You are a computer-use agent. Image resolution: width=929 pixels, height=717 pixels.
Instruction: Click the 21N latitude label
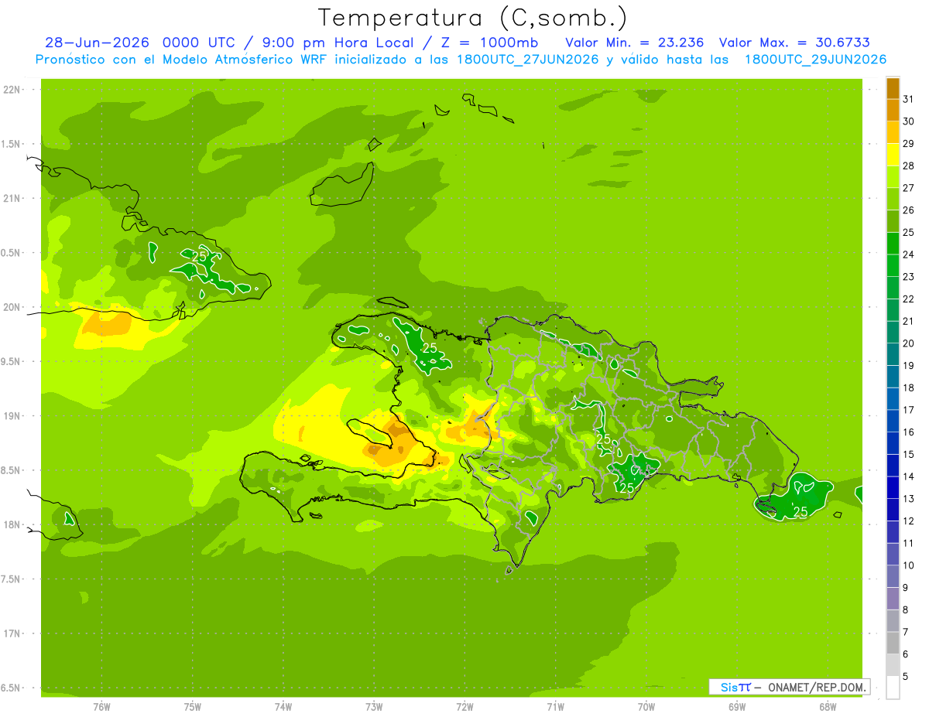point(13,199)
